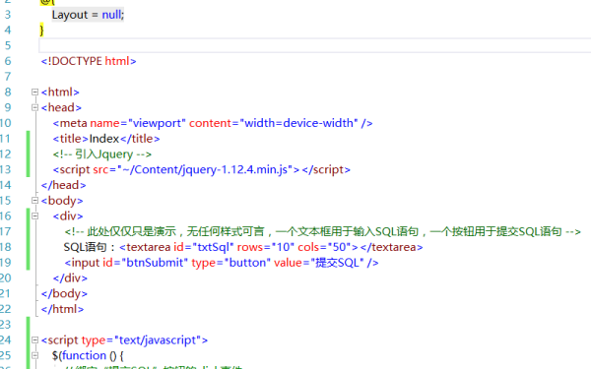
Task: Click the <title>Index</title> line
Action: (106, 139)
